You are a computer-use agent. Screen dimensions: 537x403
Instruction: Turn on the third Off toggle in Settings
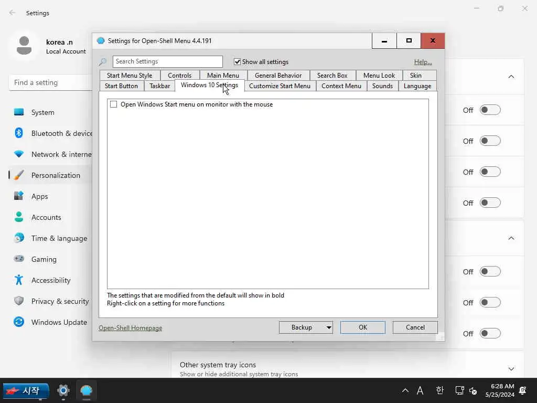[490, 172]
